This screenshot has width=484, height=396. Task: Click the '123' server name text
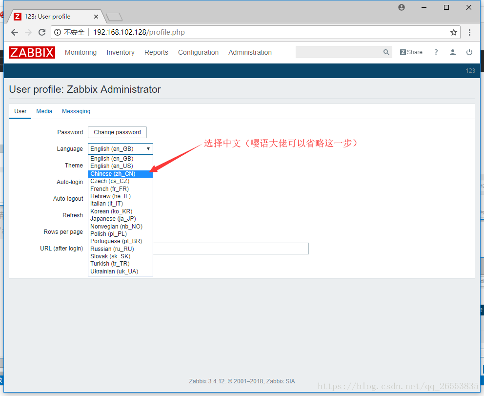[x=470, y=71]
